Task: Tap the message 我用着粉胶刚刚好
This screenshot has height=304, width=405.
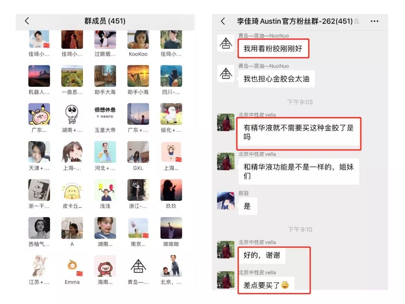Action: tap(273, 48)
